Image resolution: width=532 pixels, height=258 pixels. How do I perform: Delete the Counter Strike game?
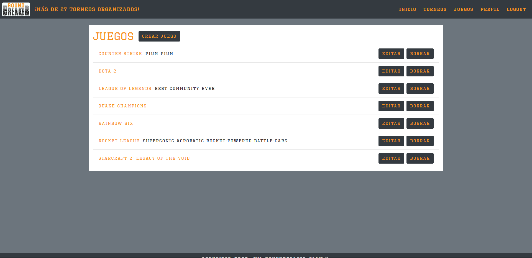420,54
